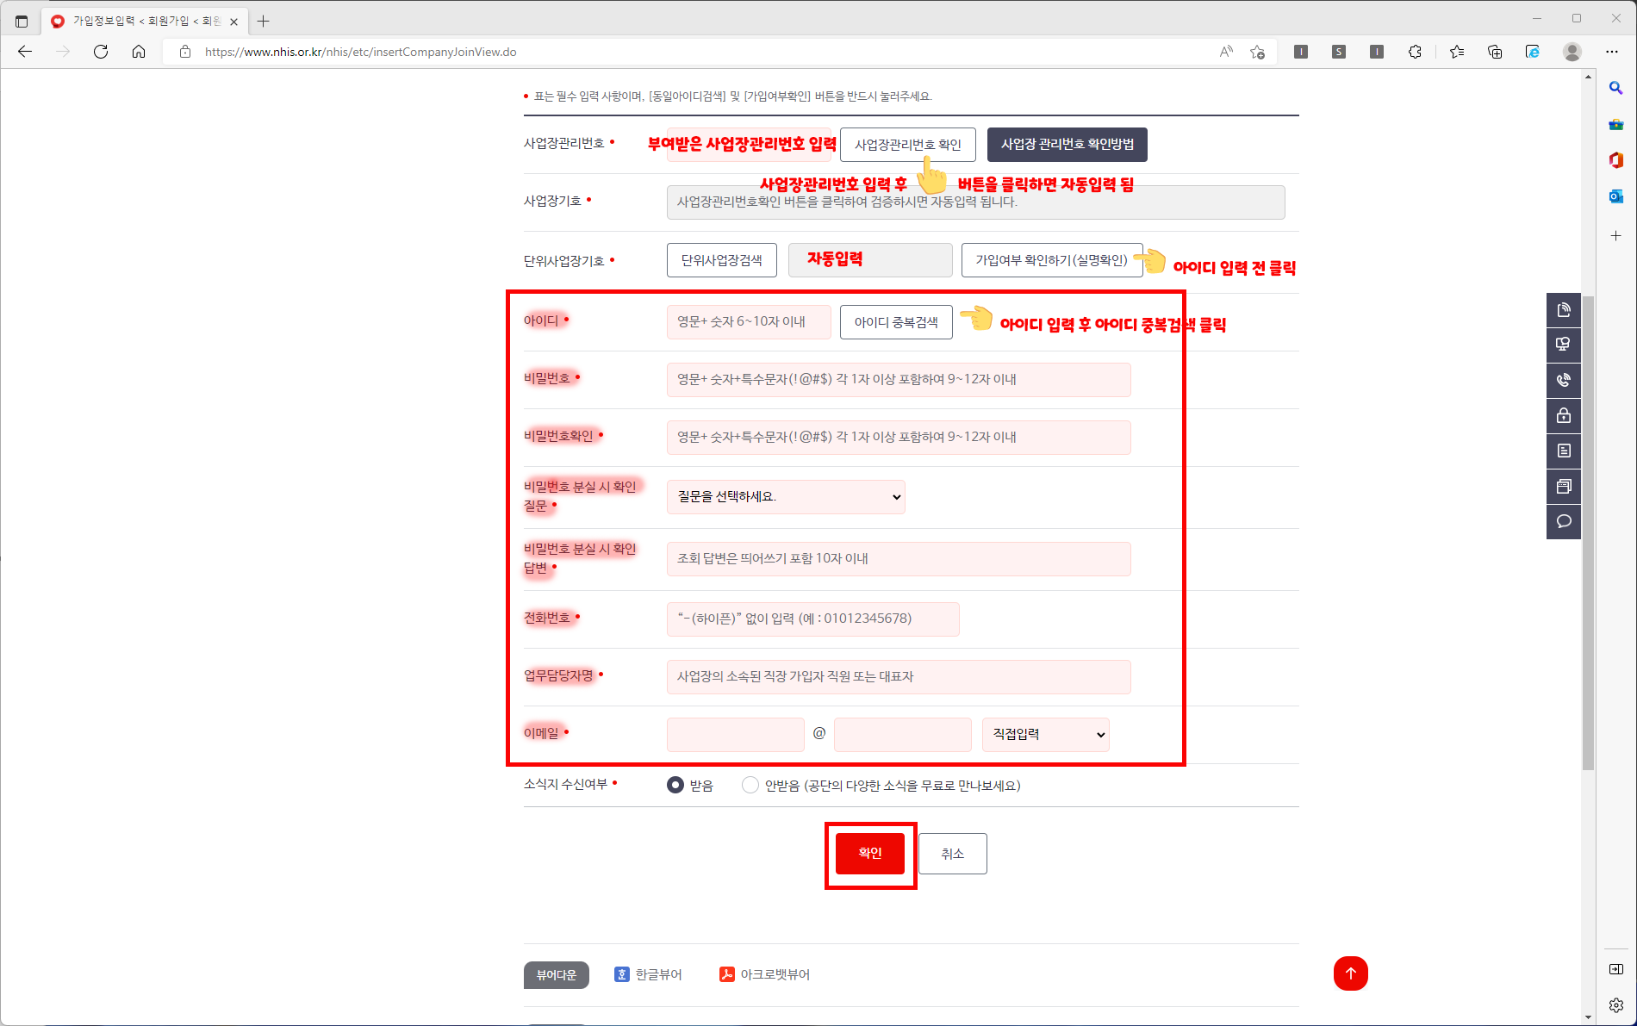
Task: Click the chat bubble icon in quick menu
Action: click(1564, 521)
